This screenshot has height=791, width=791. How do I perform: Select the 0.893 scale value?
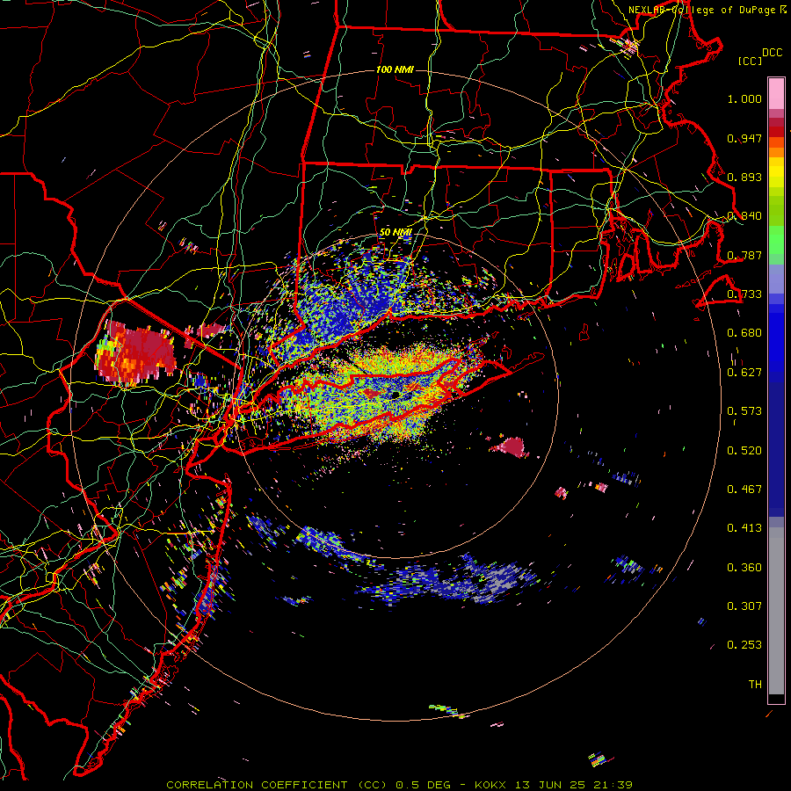(x=744, y=177)
